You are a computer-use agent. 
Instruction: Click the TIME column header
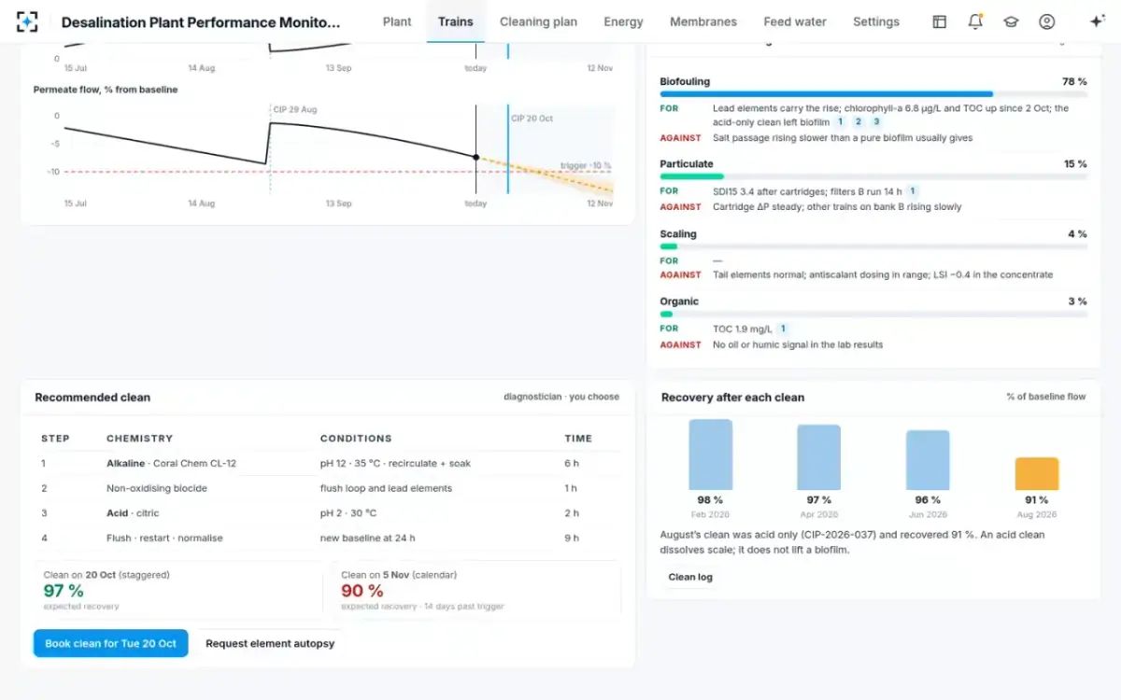578,439
